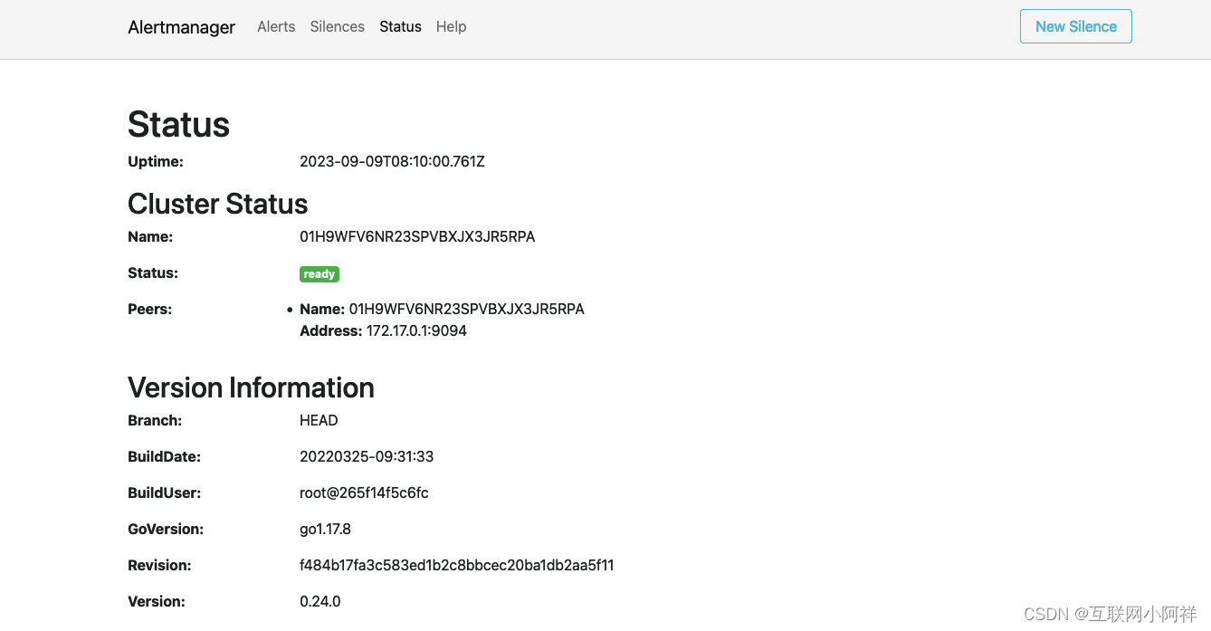Create a New Silence

coord(1076,26)
